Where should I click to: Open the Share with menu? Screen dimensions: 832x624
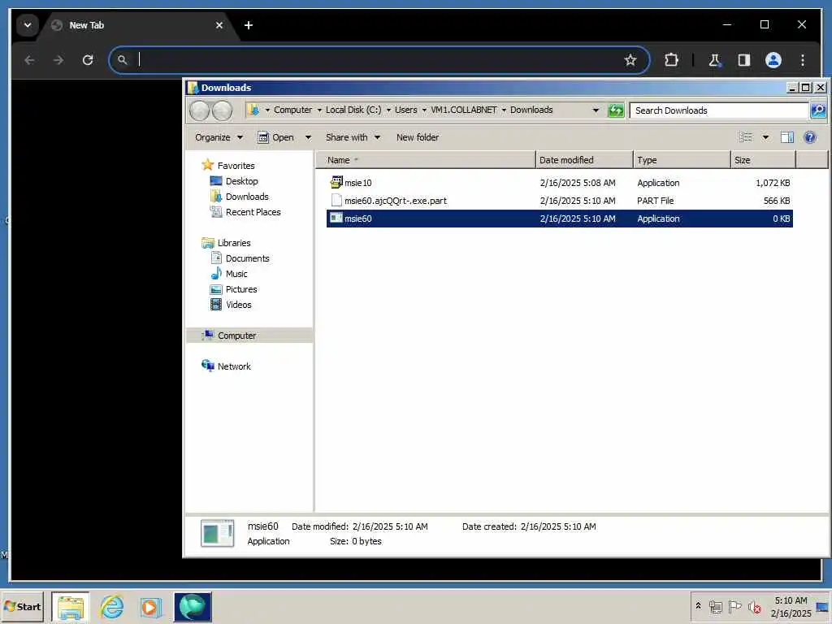[353, 137]
